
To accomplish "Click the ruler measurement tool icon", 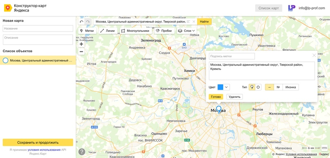I will [x=324, y=148].
